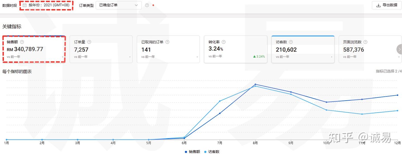Click help icon beside 订单量
402x154 pixels.
coord(89,42)
